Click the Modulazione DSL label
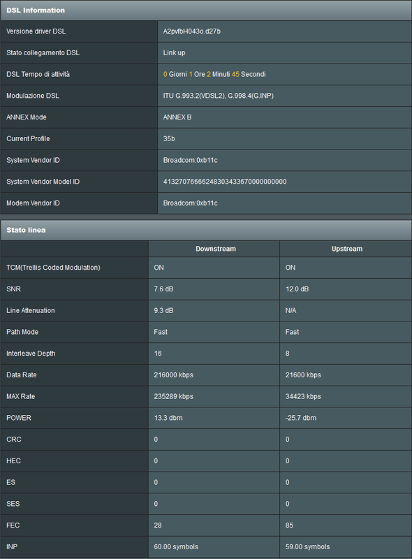This screenshot has height=559, width=412. point(33,96)
